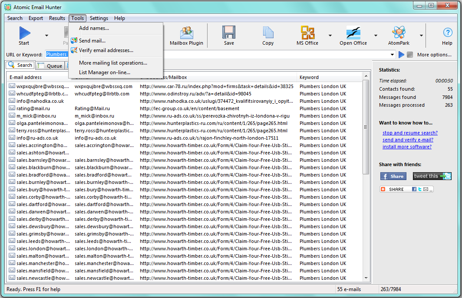Open the Settings menu

[x=99, y=18]
